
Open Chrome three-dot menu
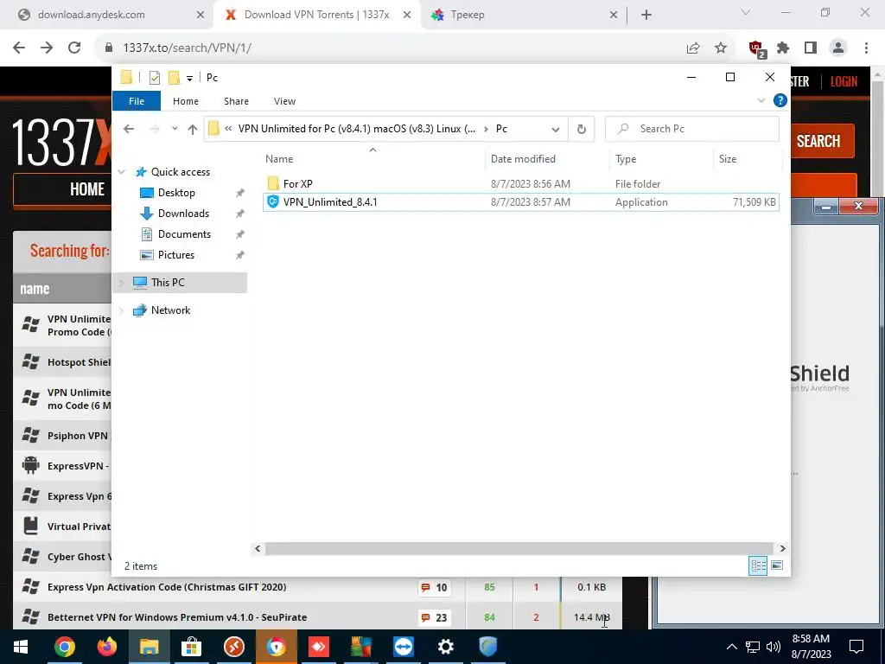pos(866,48)
